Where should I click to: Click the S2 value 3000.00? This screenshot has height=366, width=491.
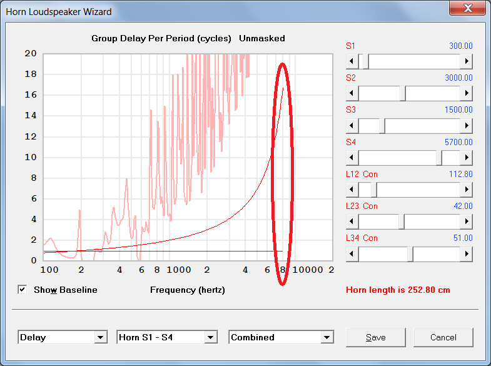458,78
